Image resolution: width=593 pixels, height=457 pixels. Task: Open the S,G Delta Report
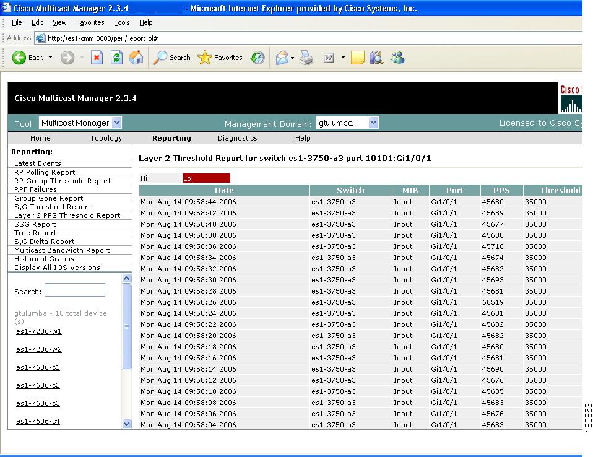tap(44, 242)
